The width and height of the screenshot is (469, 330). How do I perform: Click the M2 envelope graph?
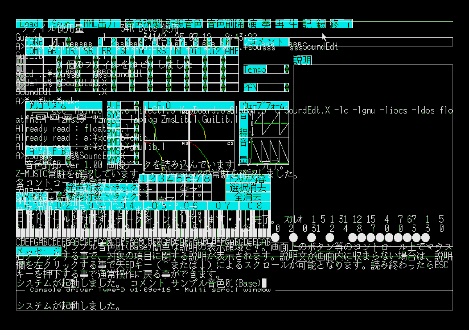[166, 156]
